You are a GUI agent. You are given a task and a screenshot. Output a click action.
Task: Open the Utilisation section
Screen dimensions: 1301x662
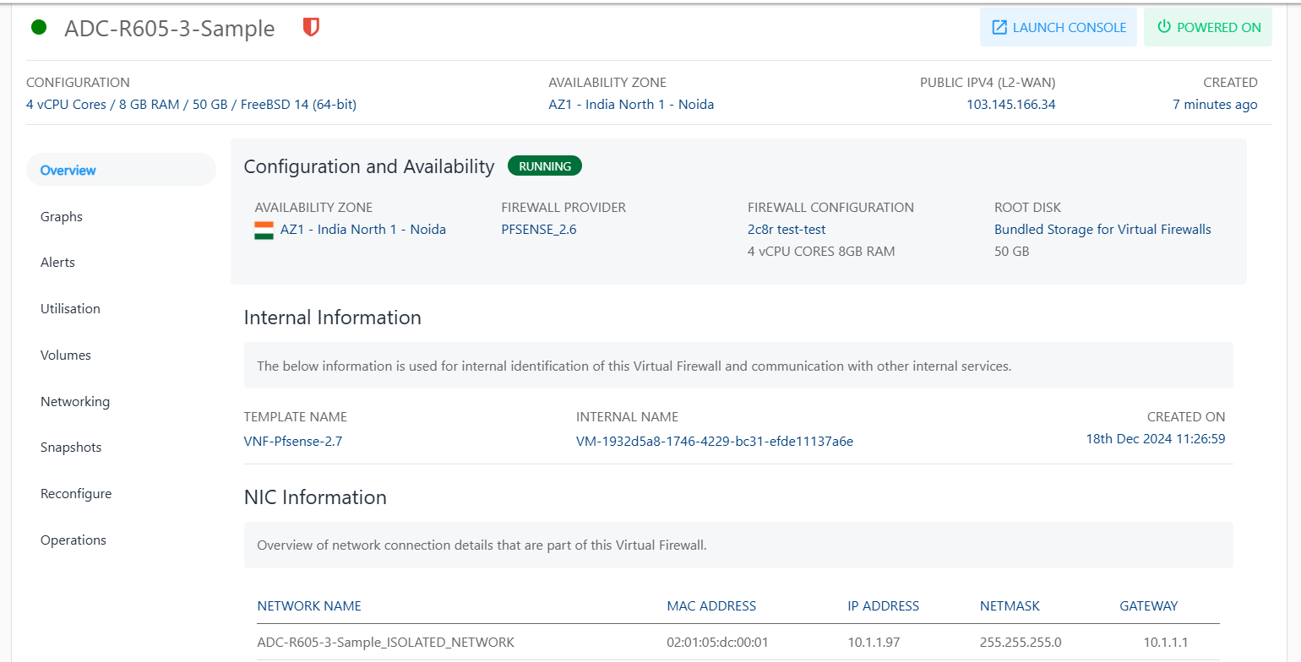click(70, 308)
